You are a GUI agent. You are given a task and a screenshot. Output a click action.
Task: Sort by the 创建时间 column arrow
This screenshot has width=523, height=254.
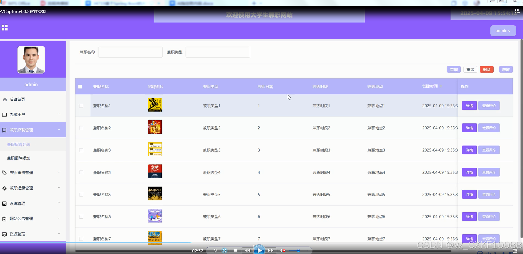point(441,86)
